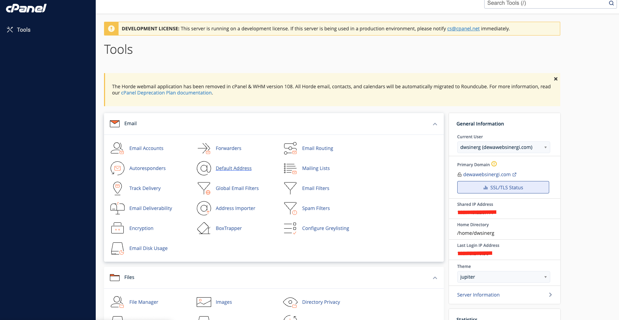Viewport: 619px width, 320px height.
Task: Click the SSL/TLS Status button
Action: (x=503, y=187)
